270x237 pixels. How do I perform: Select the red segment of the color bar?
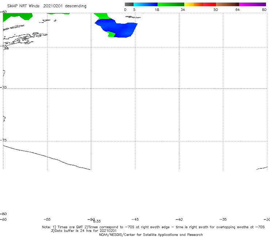tap(209, 4)
